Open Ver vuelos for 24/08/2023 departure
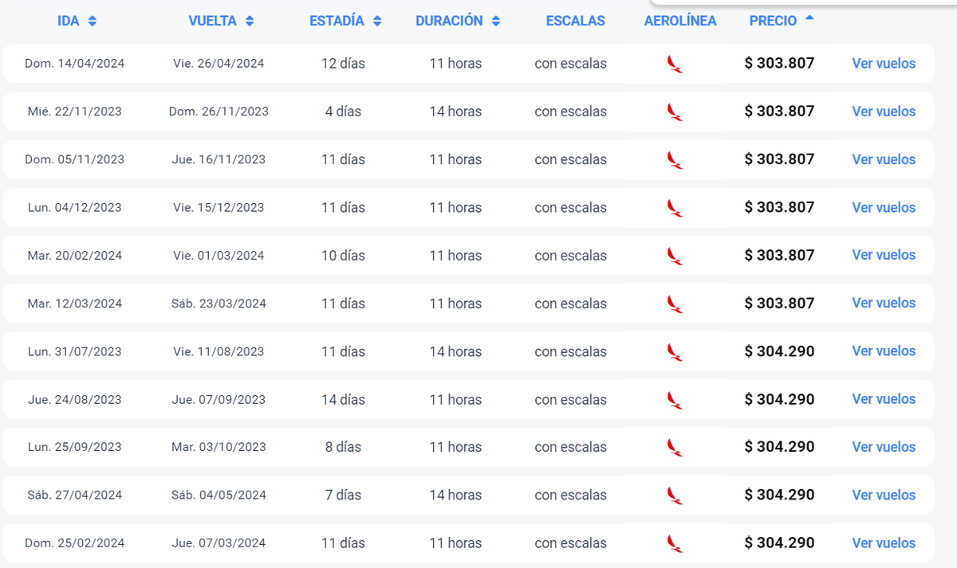This screenshot has width=957, height=568. tap(884, 399)
